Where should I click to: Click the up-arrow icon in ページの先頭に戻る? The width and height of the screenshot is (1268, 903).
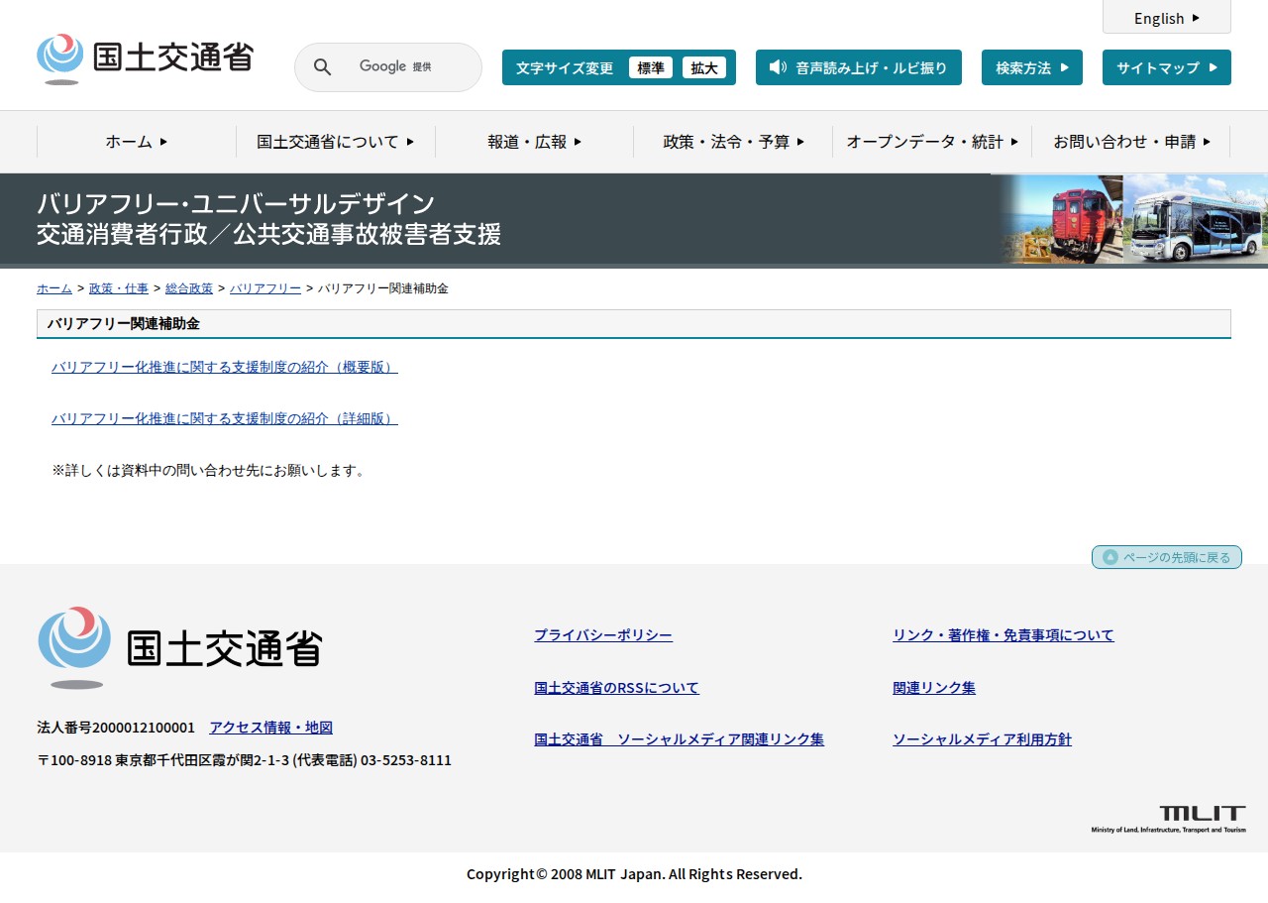pos(1110,557)
